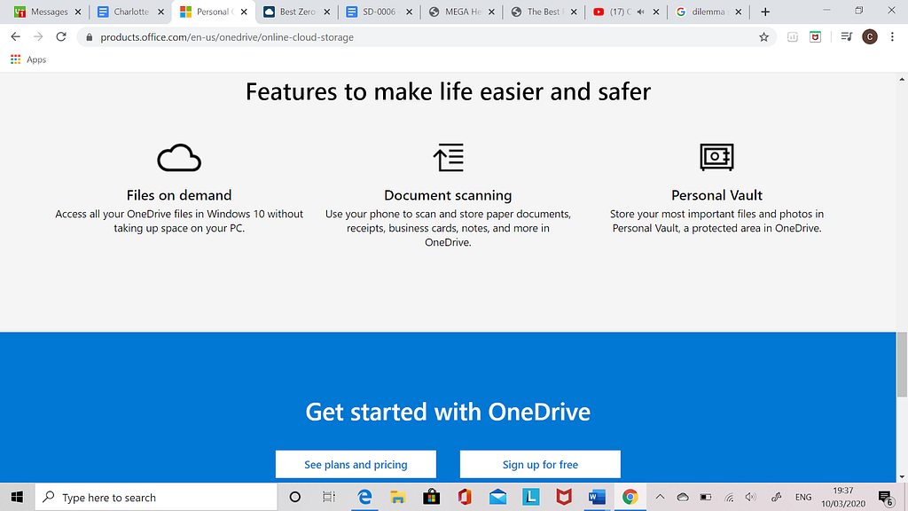Click the address bar URL

click(x=227, y=37)
